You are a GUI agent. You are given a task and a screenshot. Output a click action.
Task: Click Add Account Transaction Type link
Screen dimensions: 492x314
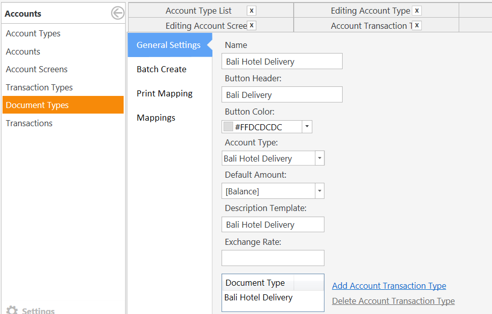pyautogui.click(x=389, y=286)
